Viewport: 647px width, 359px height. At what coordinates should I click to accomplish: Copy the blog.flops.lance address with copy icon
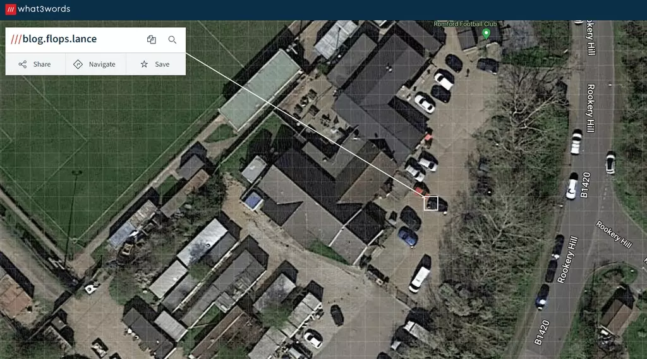(x=152, y=40)
